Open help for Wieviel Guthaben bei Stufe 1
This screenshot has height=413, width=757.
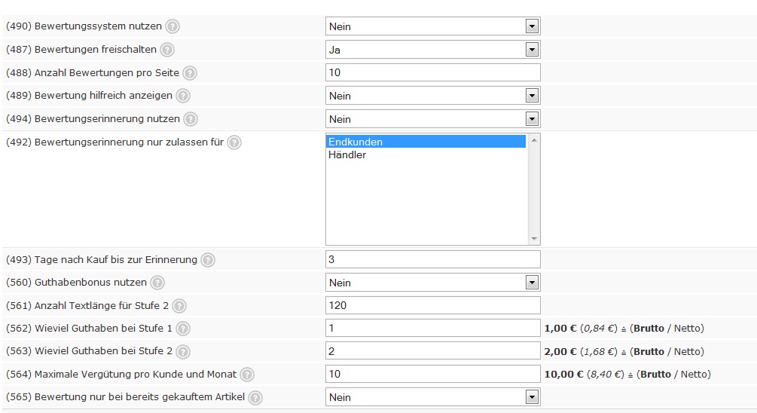pyautogui.click(x=183, y=329)
